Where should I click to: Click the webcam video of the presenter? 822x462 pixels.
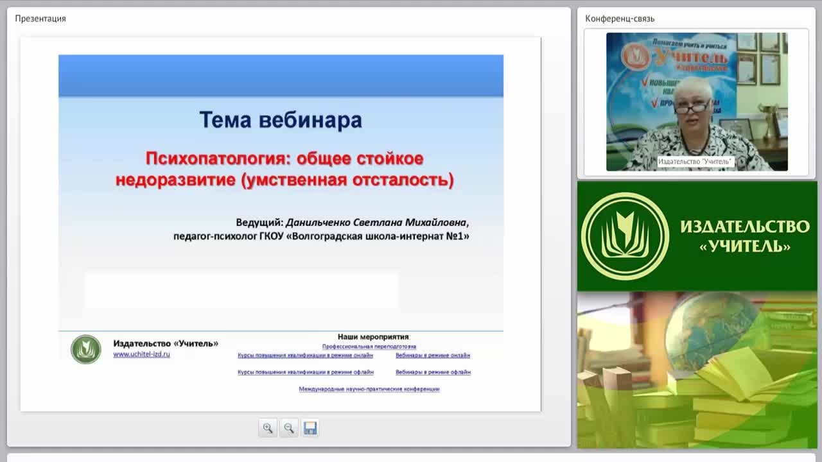click(697, 102)
